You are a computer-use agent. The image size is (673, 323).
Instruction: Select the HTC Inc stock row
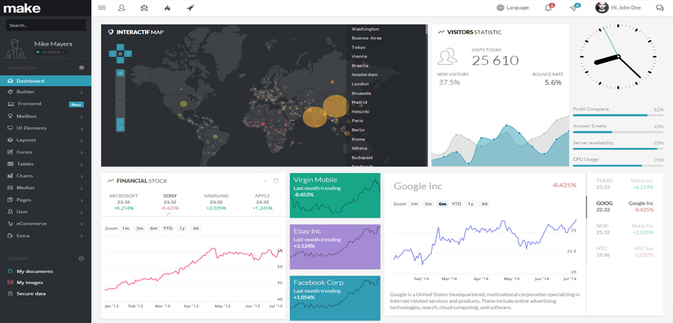coord(624,252)
